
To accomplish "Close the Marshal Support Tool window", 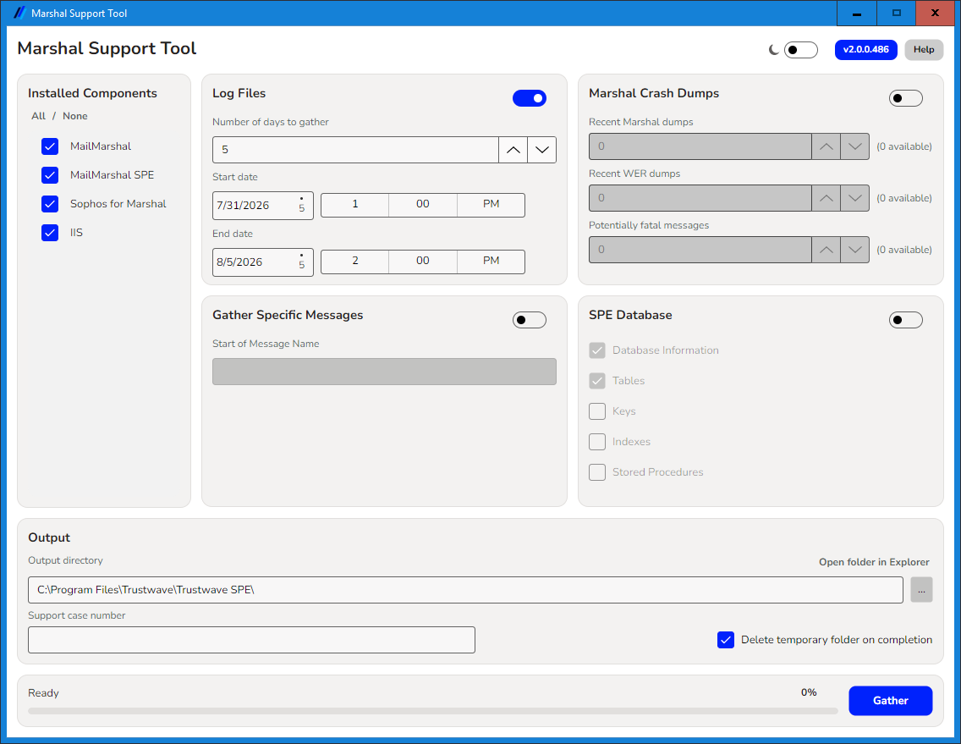I will click(935, 13).
